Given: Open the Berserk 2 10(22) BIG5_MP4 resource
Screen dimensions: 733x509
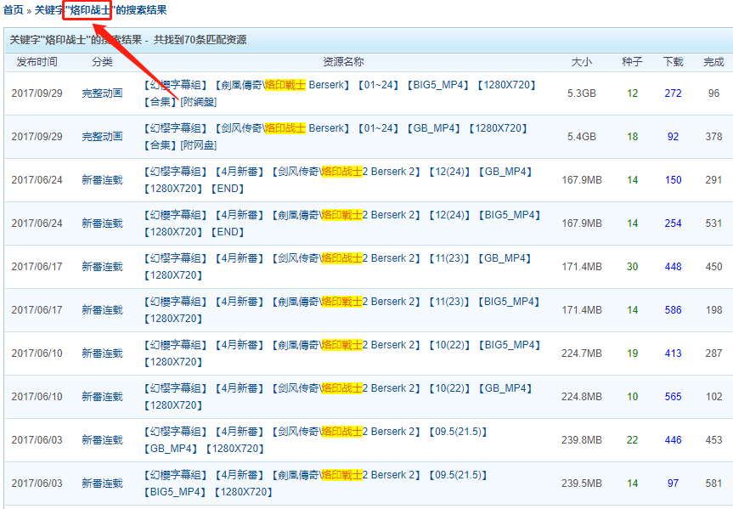Looking at the screenshot, I should pyautogui.click(x=342, y=353).
